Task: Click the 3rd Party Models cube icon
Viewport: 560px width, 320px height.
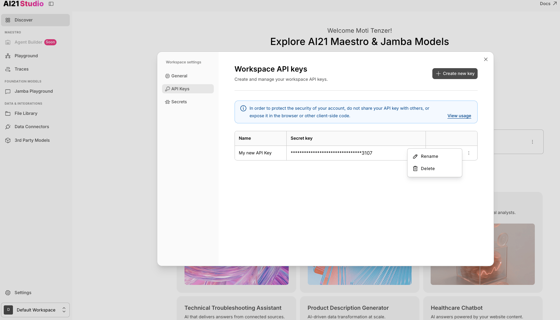Action: (8, 140)
